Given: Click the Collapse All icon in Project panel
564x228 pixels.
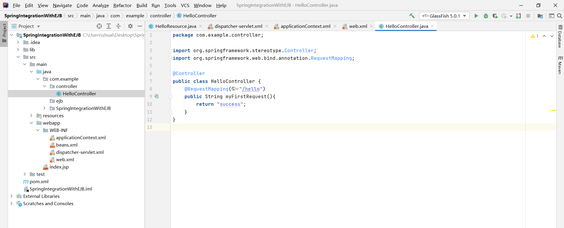Looking at the screenshot, I should (x=118, y=26).
